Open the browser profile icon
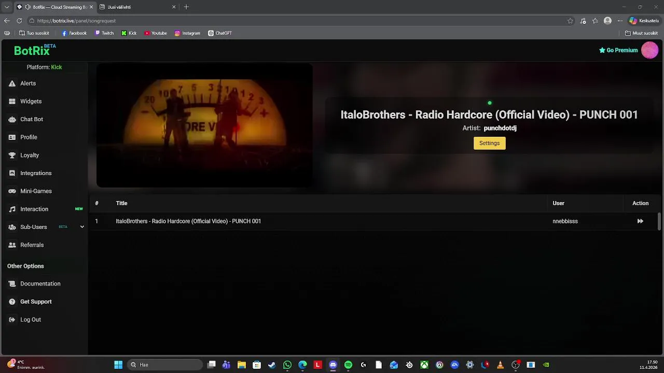 coord(607,21)
